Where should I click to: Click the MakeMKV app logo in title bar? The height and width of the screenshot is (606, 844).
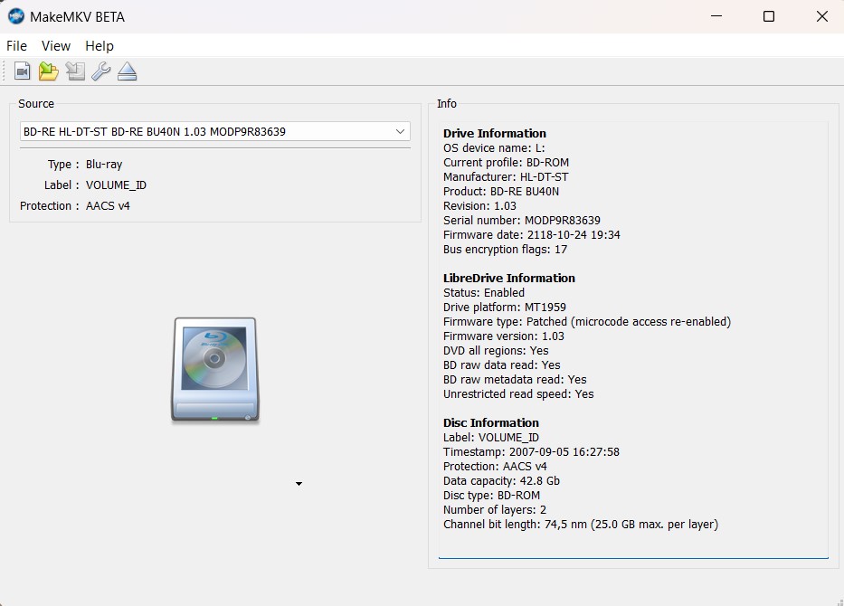pos(16,16)
